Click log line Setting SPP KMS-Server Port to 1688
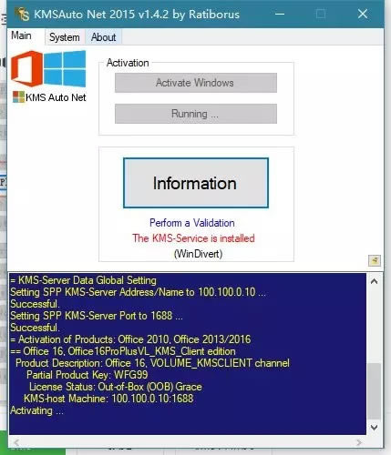This screenshot has width=391, height=455. [x=97, y=316]
